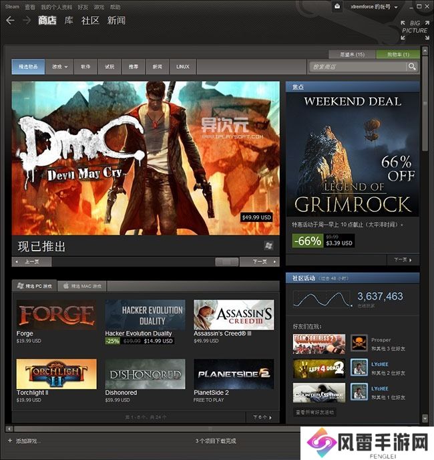Select the 软件 software tab
434x460 pixels.
point(85,67)
